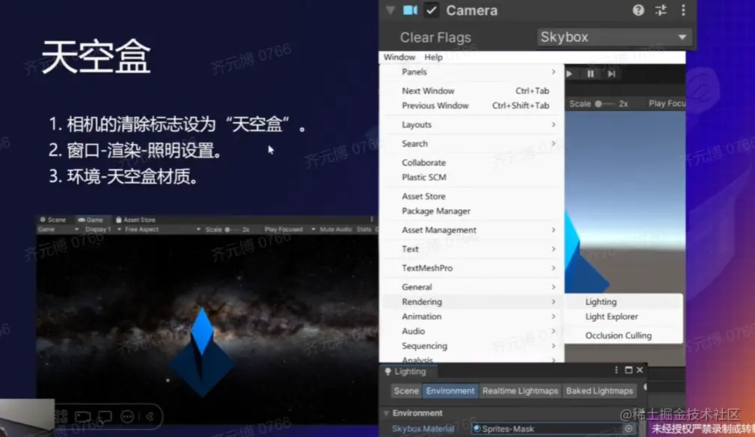The height and width of the screenshot is (437, 755).
Task: Advance one frame with the step button
Action: point(611,73)
